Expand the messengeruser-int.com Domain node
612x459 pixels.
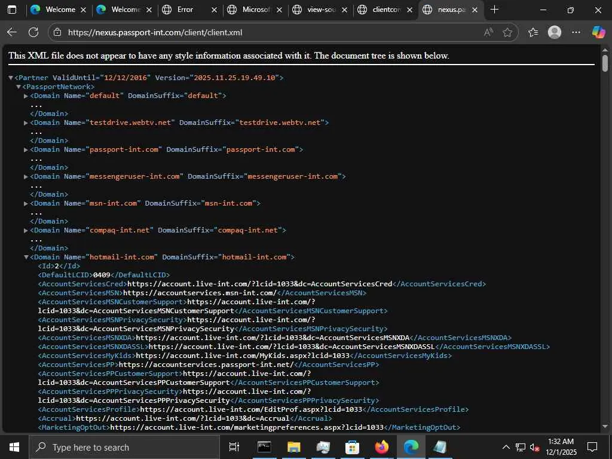(x=26, y=176)
